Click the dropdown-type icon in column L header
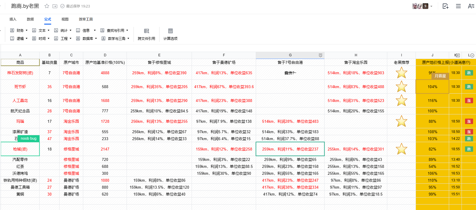 pyautogui.click(x=472, y=55)
